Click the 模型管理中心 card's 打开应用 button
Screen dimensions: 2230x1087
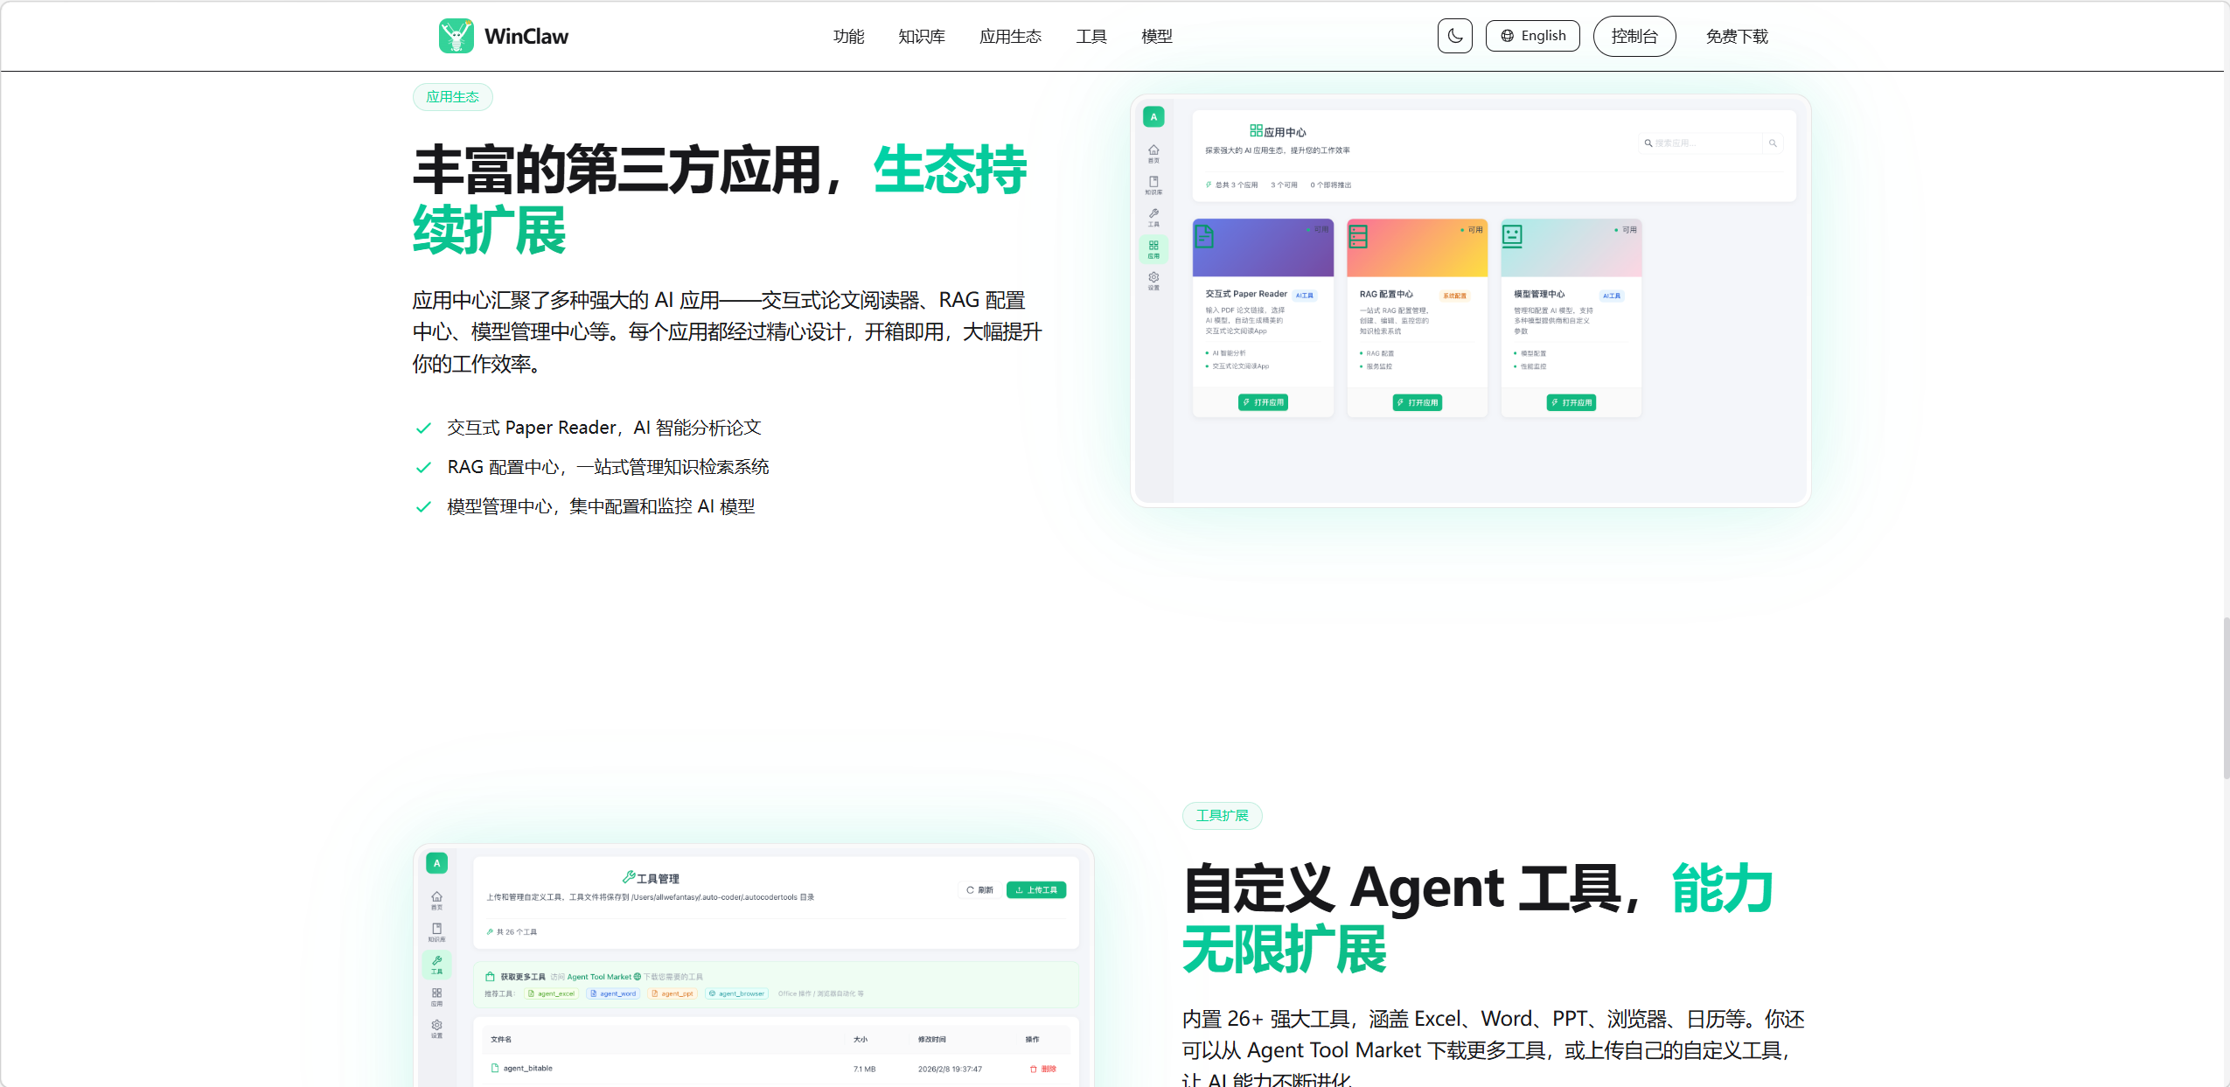tap(1571, 402)
